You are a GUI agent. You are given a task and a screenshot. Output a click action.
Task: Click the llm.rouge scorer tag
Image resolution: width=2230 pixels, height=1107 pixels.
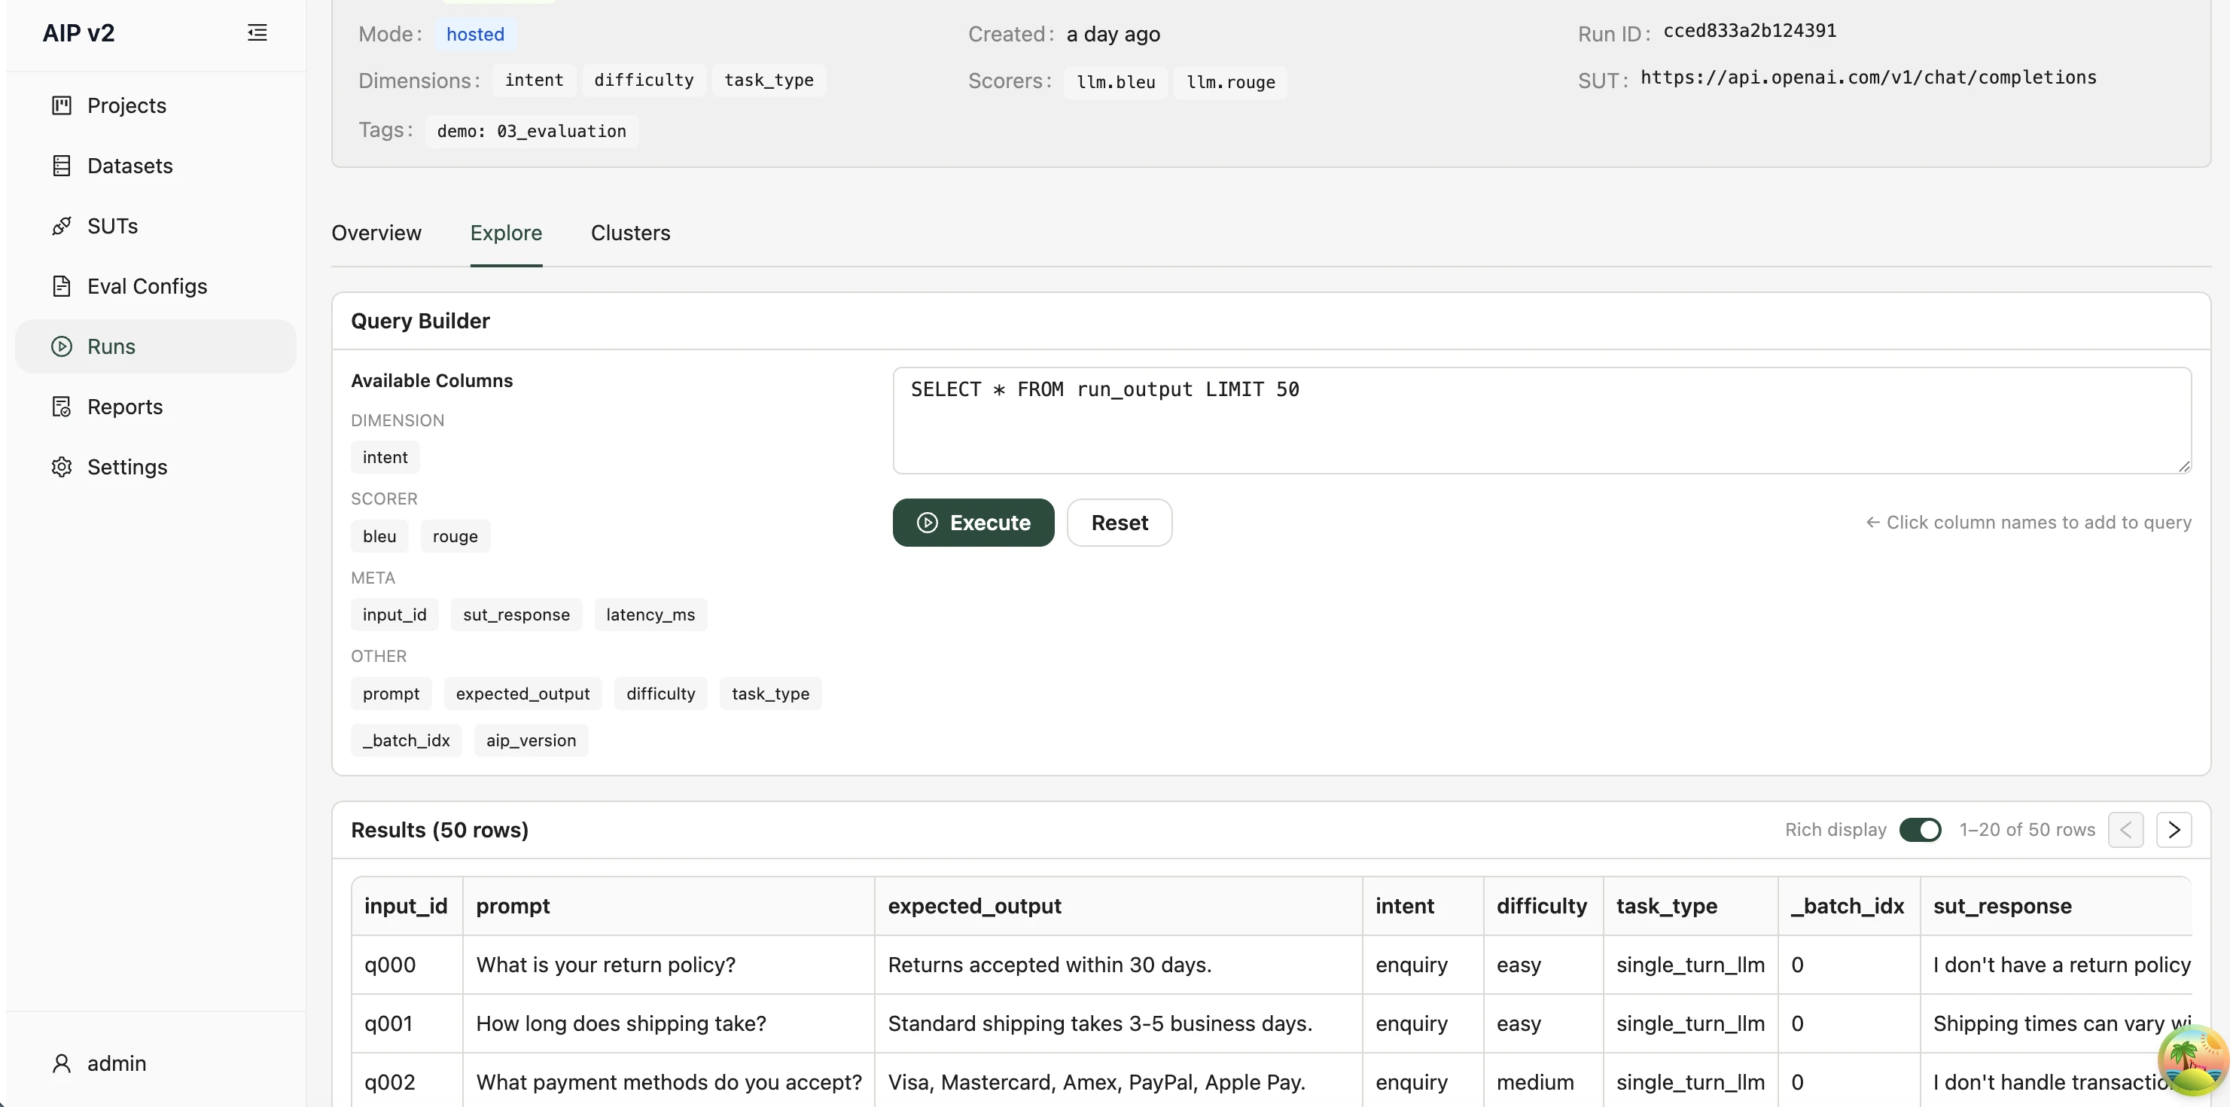(x=1230, y=82)
